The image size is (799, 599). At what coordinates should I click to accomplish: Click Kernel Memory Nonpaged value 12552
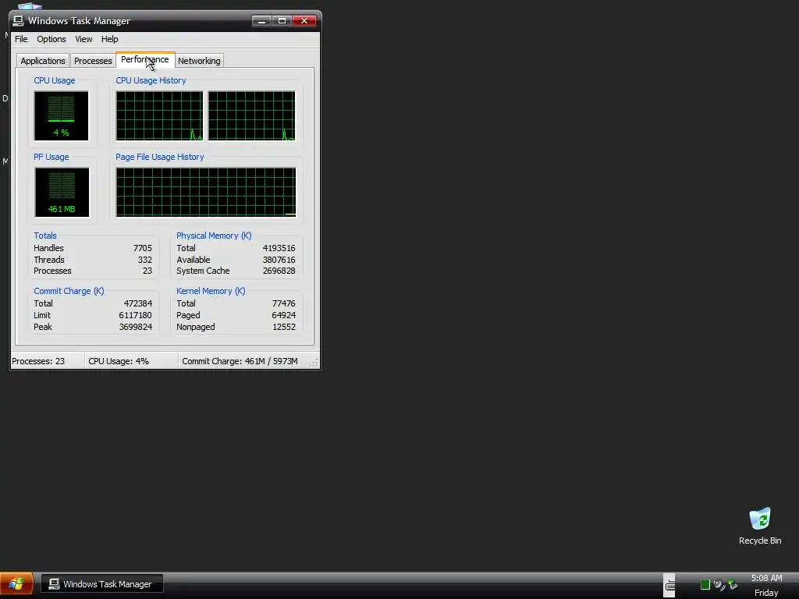click(x=284, y=327)
